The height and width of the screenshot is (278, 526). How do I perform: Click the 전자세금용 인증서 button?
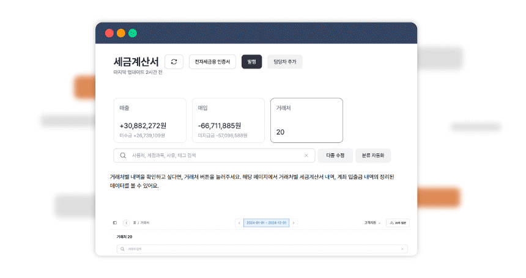click(x=212, y=62)
